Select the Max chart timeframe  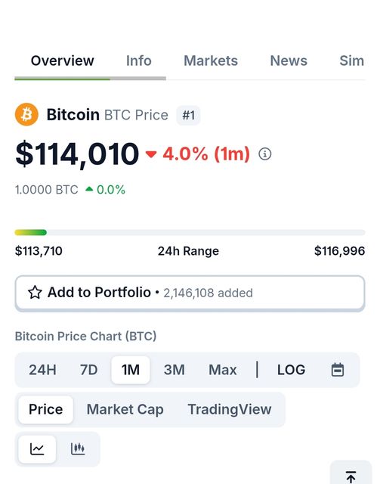pyautogui.click(x=223, y=370)
